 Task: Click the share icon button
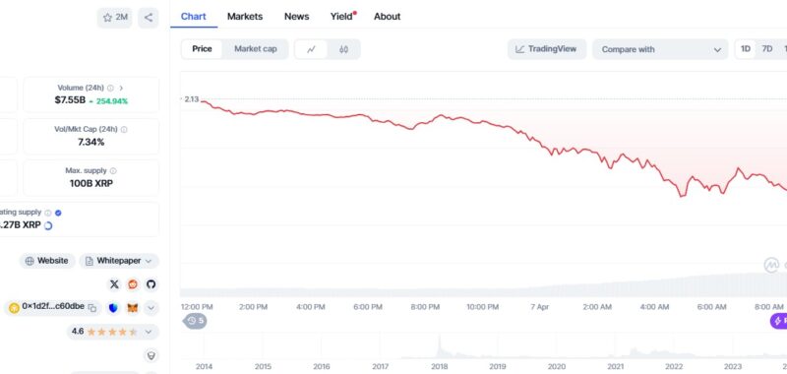pyautogui.click(x=149, y=18)
